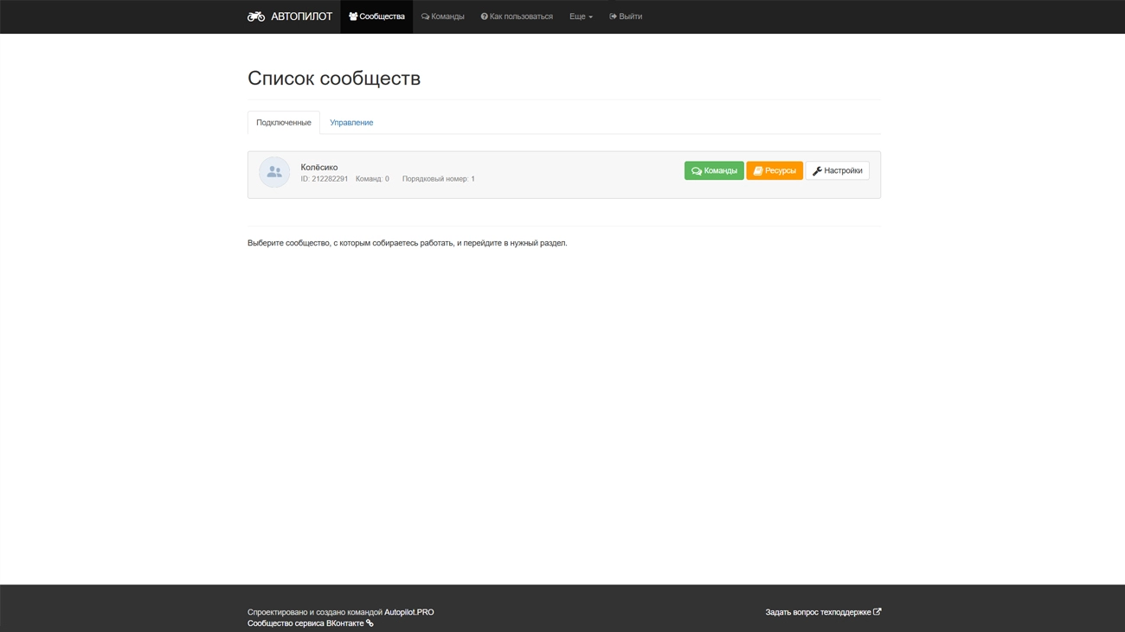1125x632 pixels.
Task: Click the external link icon in footer
Action: (x=877, y=612)
